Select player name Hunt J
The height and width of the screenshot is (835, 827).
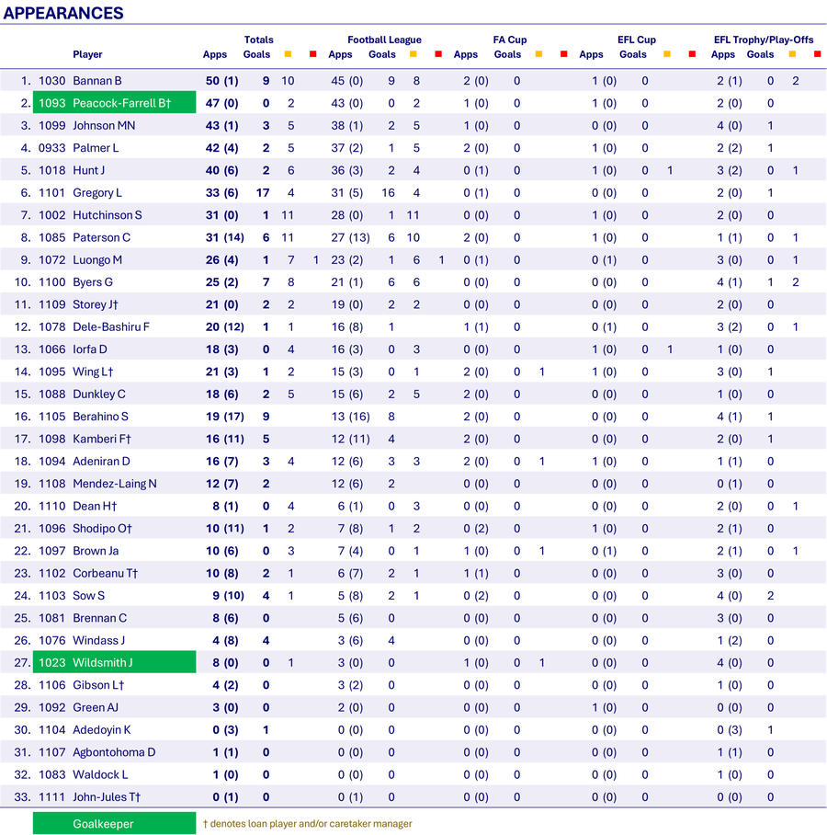tap(89, 170)
